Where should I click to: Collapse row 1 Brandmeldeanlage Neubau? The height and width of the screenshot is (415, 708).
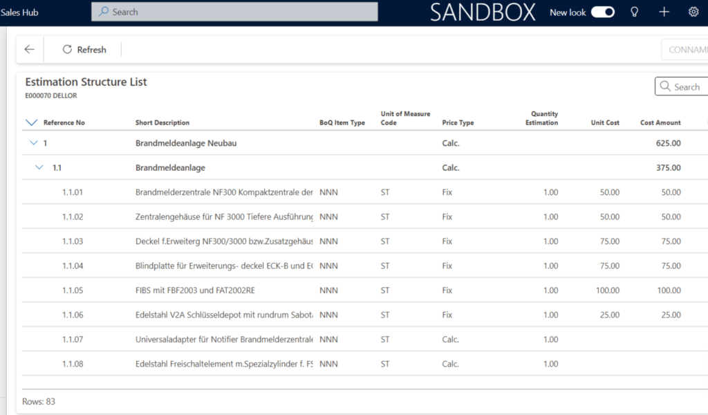coord(33,143)
